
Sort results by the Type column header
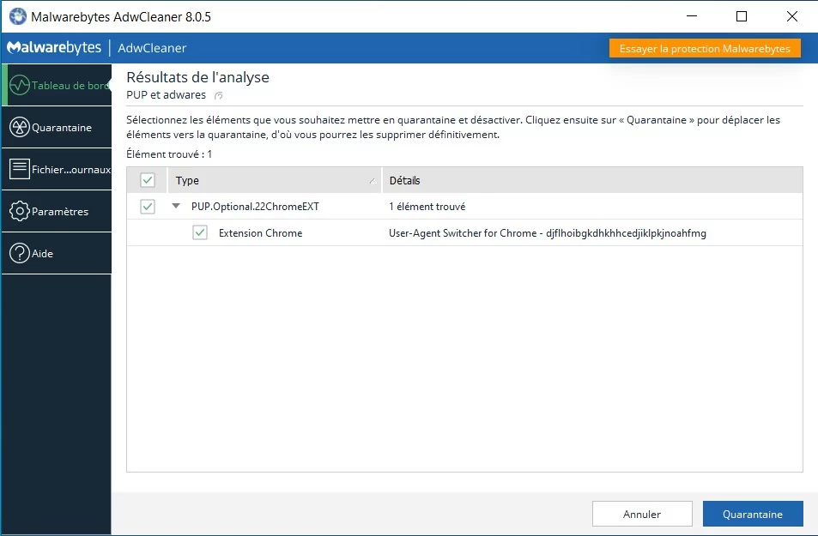pyautogui.click(x=275, y=180)
